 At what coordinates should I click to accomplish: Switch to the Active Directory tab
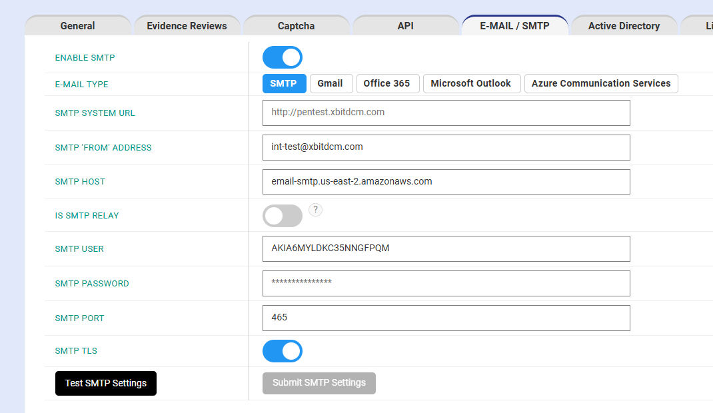(624, 26)
